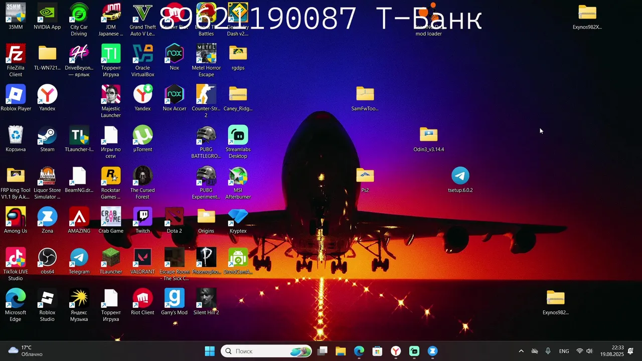Open the NVIDIA App shortcut
This screenshot has height=361, width=642.
pos(47,17)
